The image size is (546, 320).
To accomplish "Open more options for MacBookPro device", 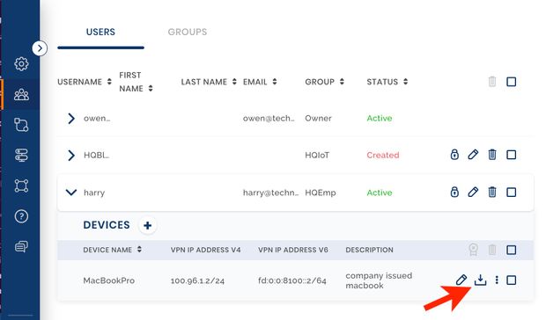I will click(497, 280).
